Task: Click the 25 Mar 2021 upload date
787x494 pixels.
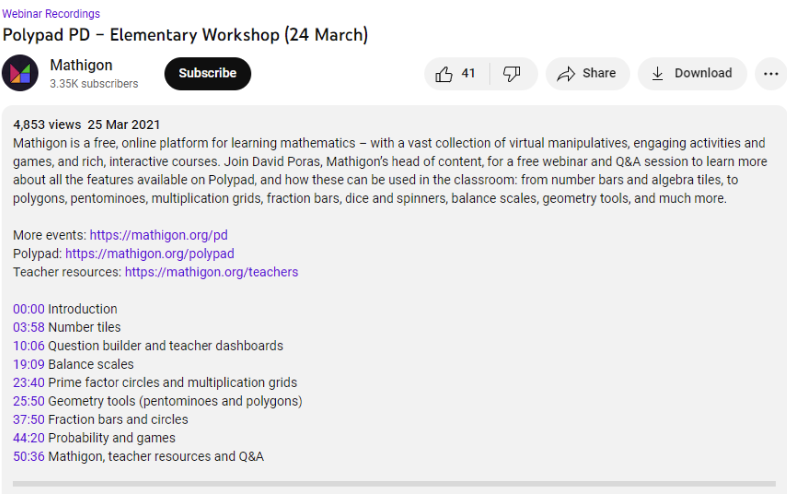Action: pyautogui.click(x=123, y=125)
